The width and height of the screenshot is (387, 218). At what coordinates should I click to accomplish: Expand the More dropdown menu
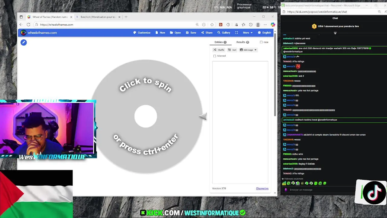click(x=248, y=33)
